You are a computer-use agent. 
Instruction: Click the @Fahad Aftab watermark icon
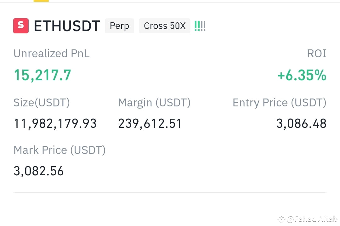point(281,219)
